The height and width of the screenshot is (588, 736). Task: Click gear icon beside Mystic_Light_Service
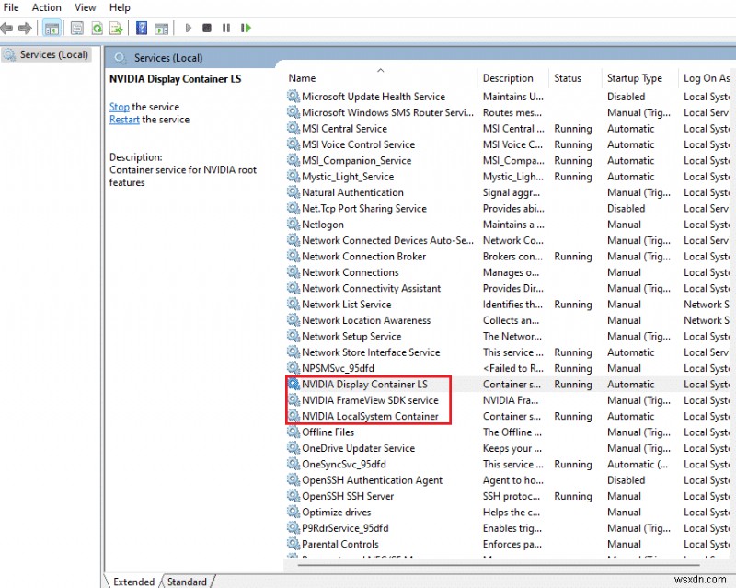coord(293,176)
